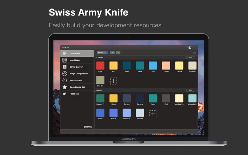Viewport: 248px width, 155px height.
Task: Open json to model sidebar entry
Action: tap(77, 80)
